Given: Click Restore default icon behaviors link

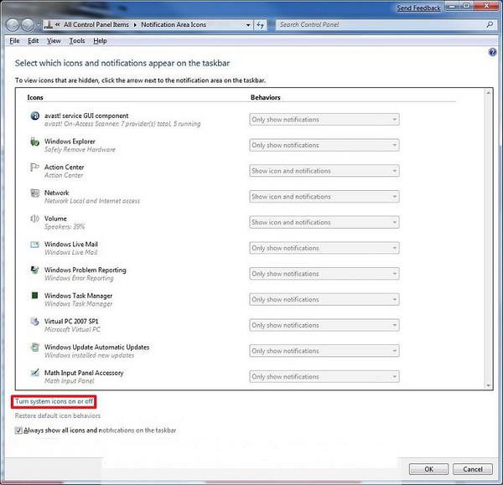Looking at the screenshot, I should tap(58, 415).
